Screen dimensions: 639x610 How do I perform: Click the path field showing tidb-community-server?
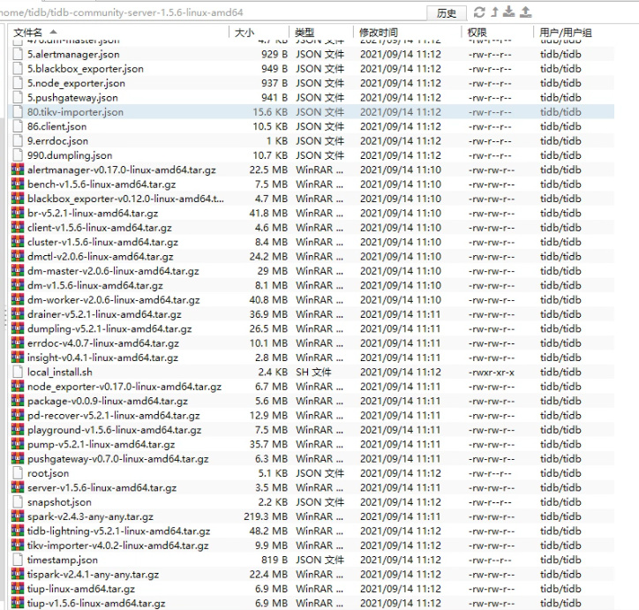pyautogui.click(x=212, y=12)
